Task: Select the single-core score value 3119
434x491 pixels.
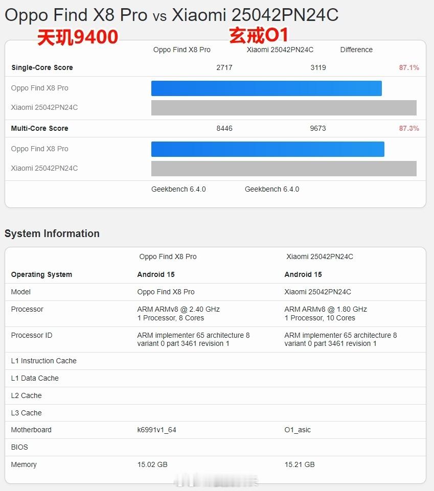Action: click(318, 67)
